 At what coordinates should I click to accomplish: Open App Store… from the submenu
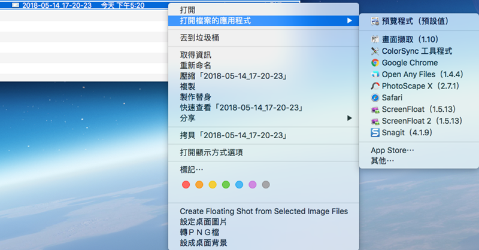click(x=392, y=150)
